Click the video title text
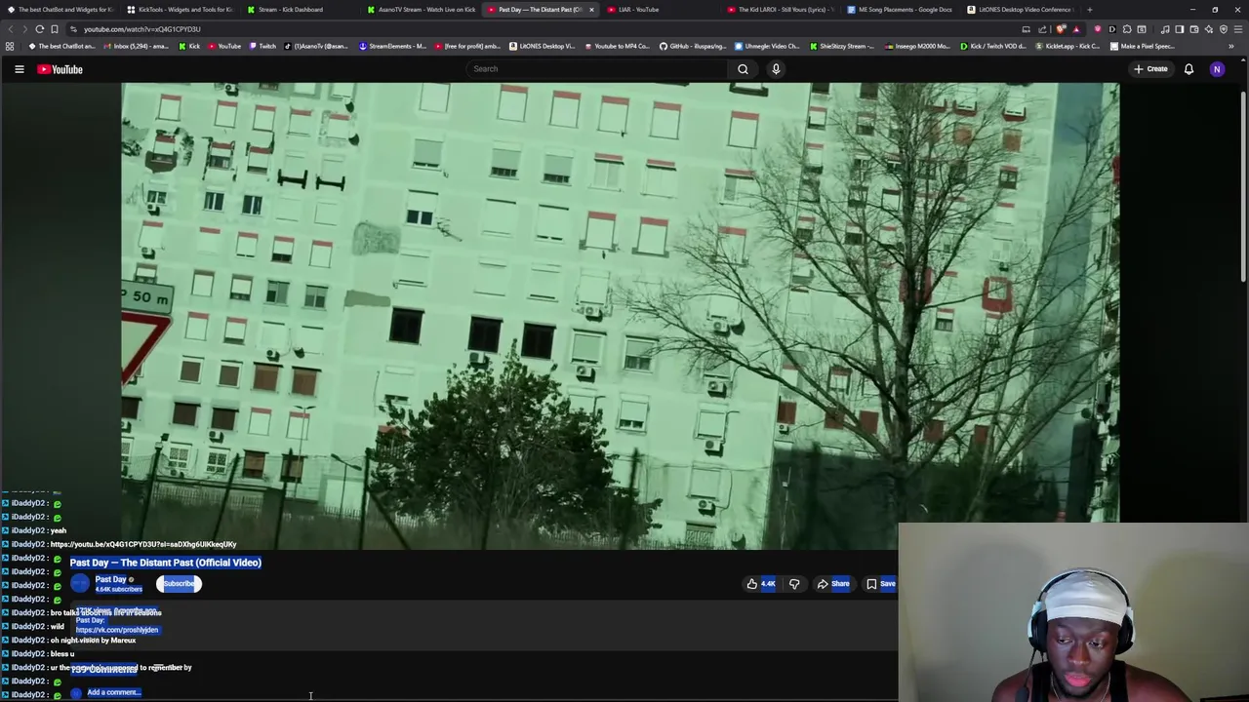This screenshot has width=1249, height=702. [166, 563]
